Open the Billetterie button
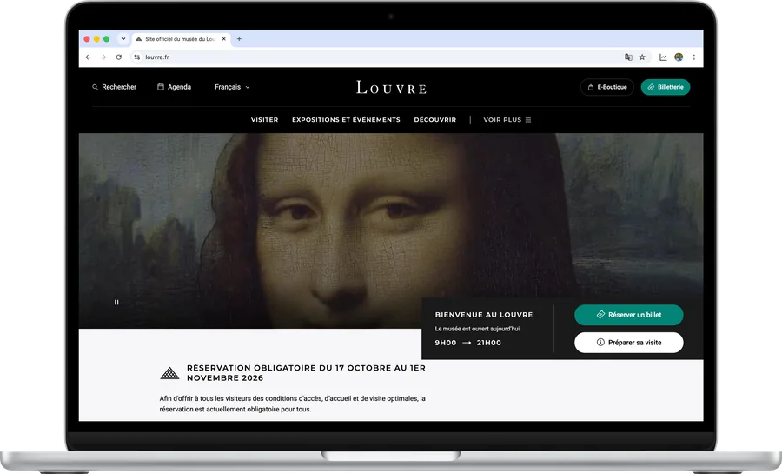This screenshot has width=782, height=474. 666,87
